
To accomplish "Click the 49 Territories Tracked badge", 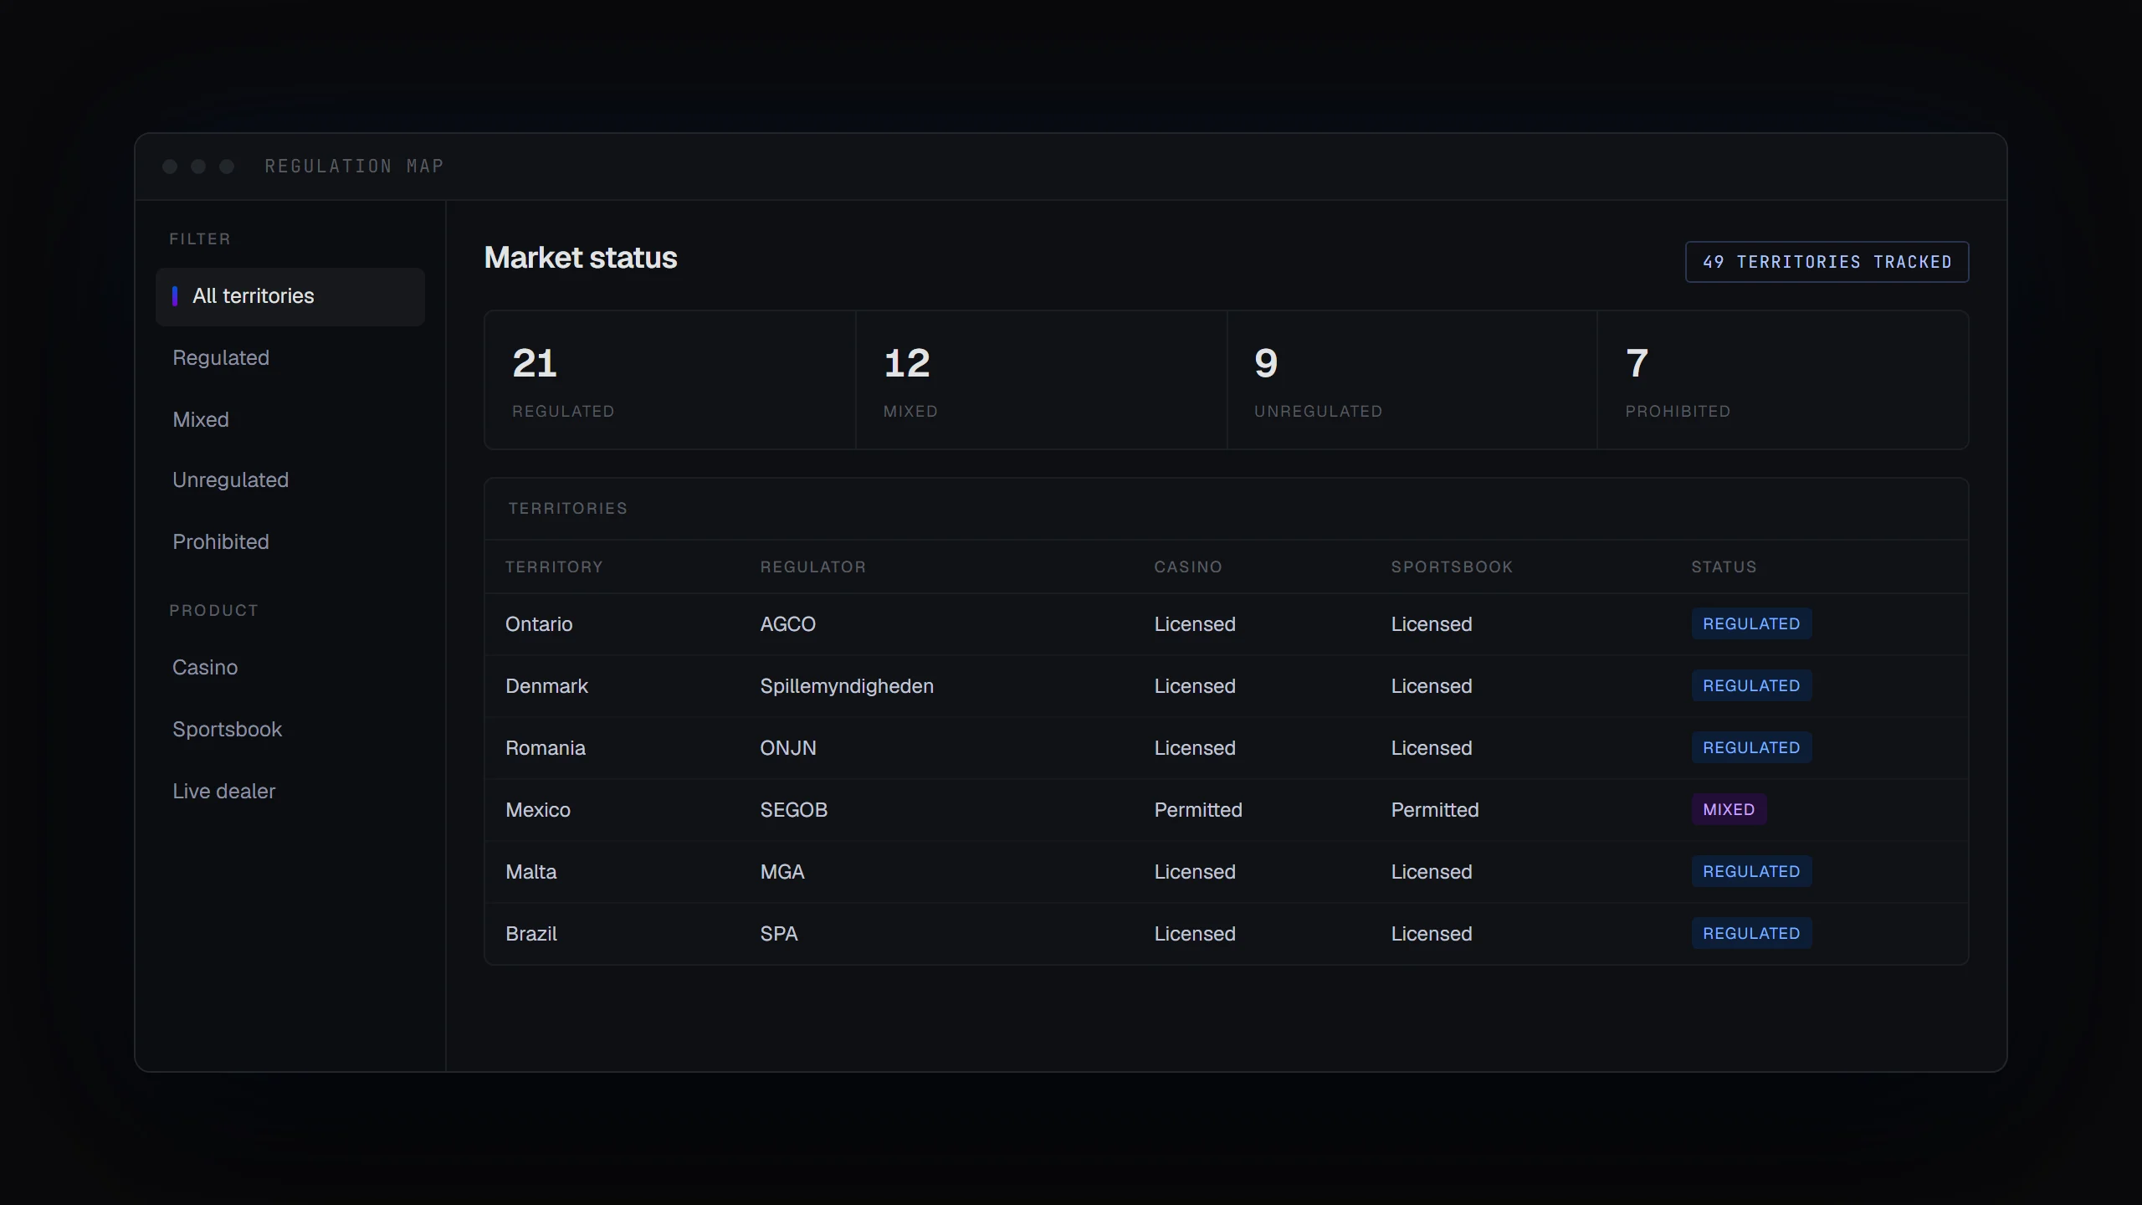I will 1827,262.
